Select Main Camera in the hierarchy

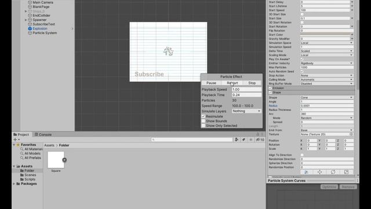coord(42,2)
